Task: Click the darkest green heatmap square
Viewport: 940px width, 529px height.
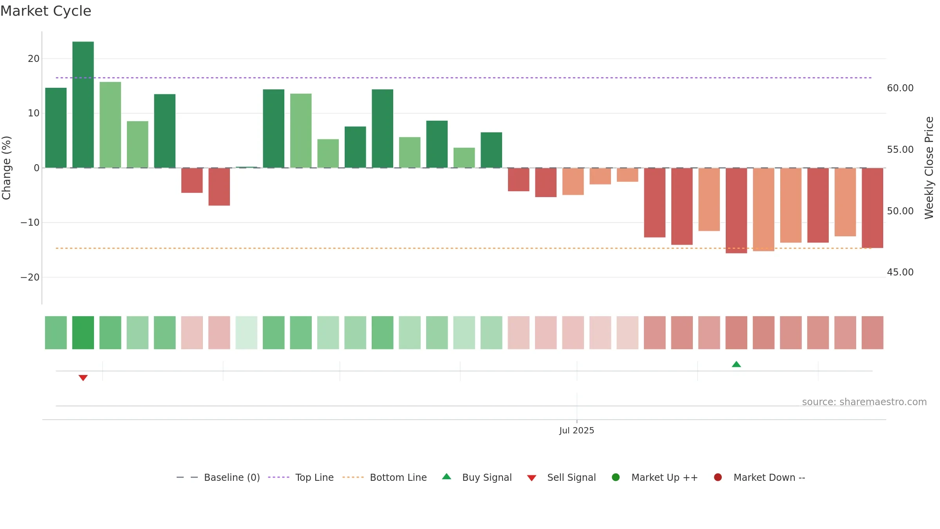Action: pos(83,333)
